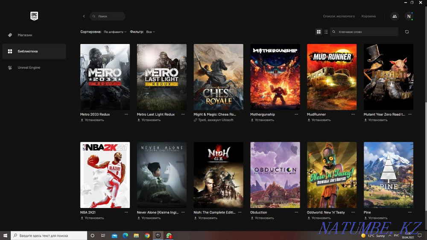Click the keyword filter input field
Viewport: 427px width, 240px height.
[366, 32]
